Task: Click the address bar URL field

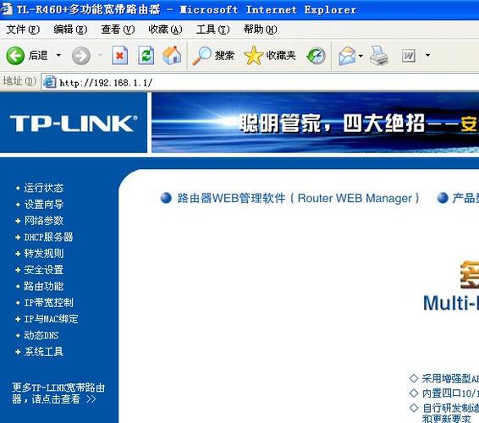Action: [260, 82]
